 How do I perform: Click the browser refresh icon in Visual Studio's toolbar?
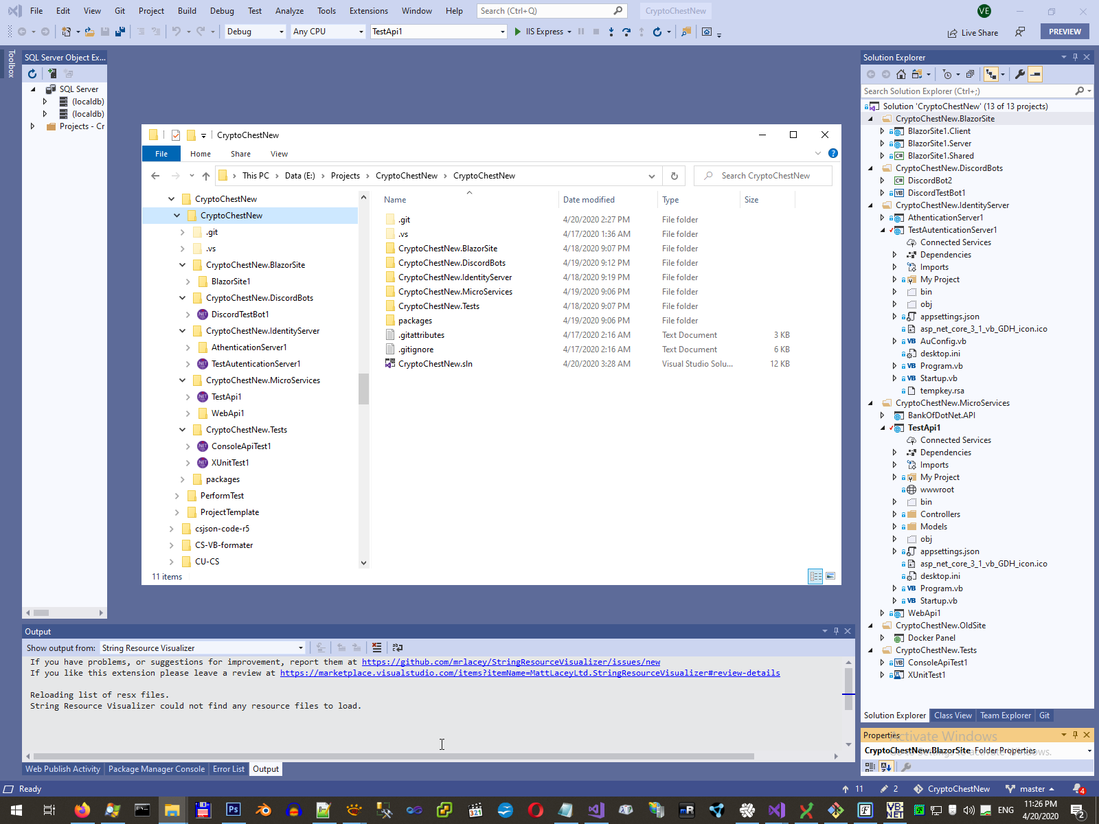click(657, 32)
